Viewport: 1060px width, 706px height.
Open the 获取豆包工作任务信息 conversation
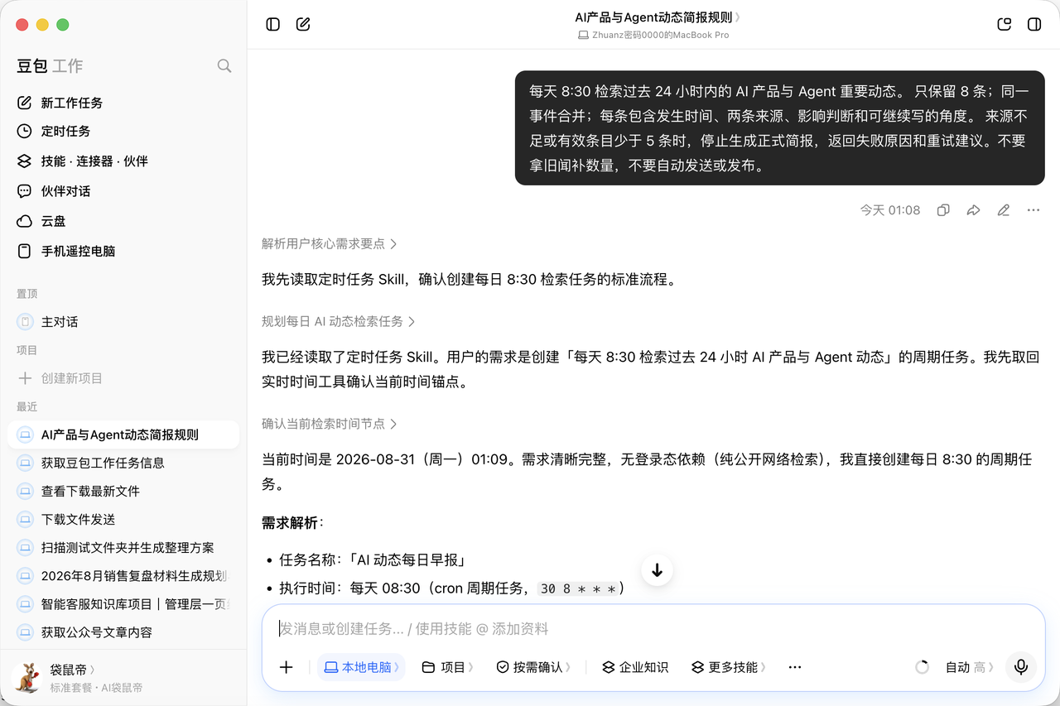point(123,463)
